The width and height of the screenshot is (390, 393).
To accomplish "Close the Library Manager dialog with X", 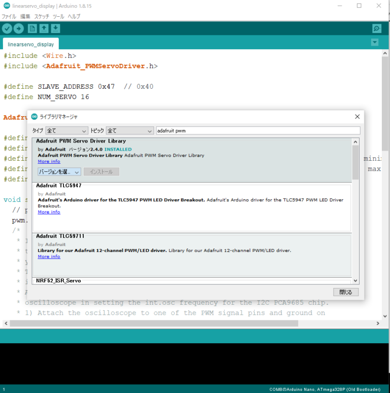I will [357, 117].
